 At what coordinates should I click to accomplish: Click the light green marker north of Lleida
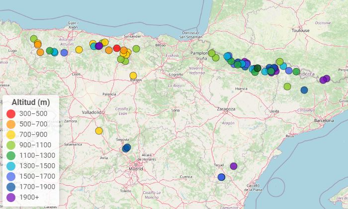click(287, 87)
